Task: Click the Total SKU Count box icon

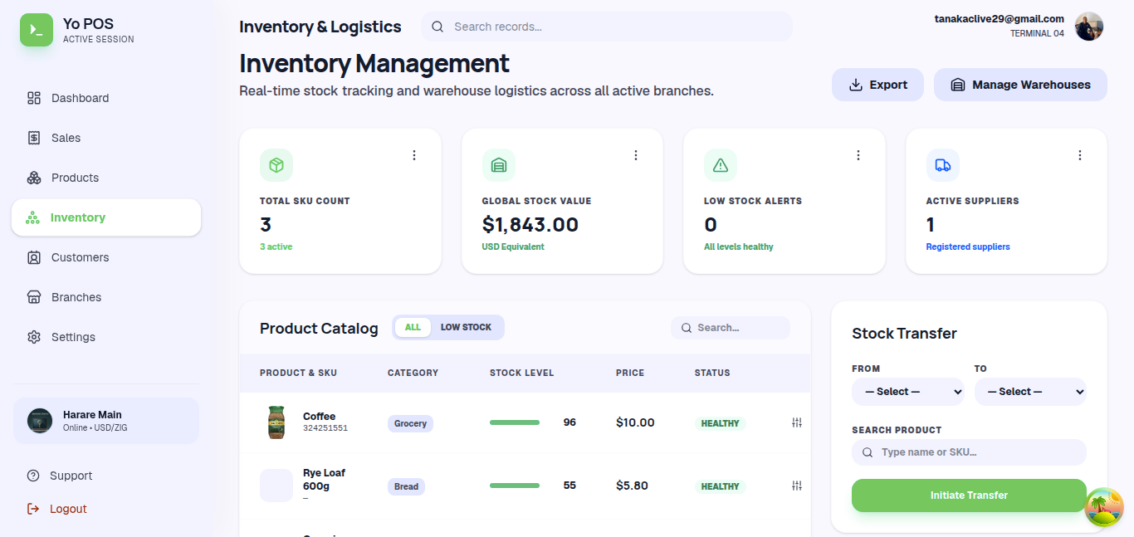Action: pyautogui.click(x=276, y=165)
